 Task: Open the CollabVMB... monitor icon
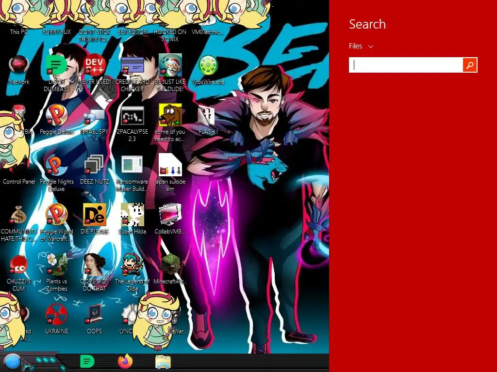[170, 215]
